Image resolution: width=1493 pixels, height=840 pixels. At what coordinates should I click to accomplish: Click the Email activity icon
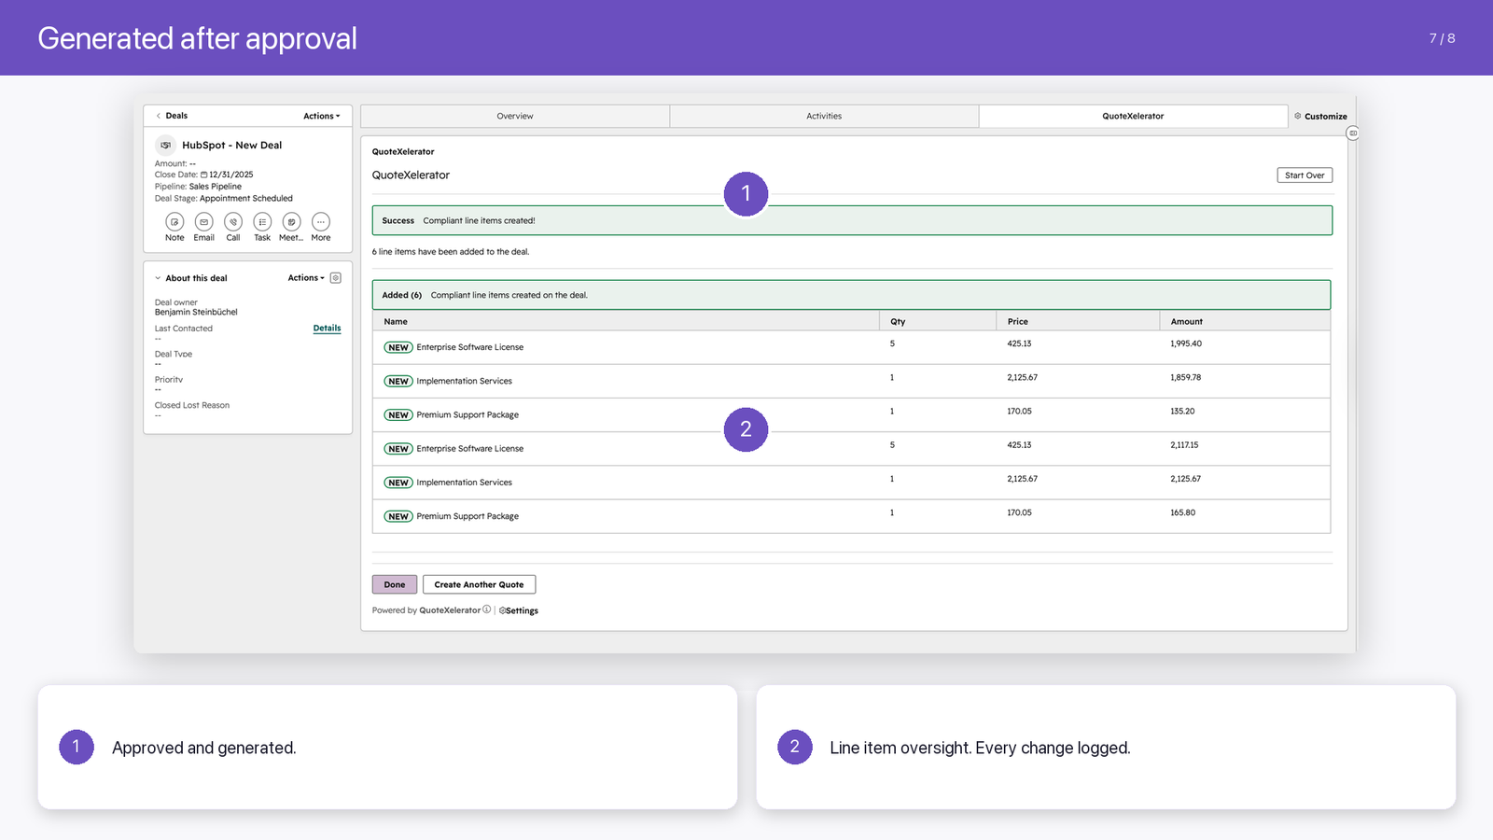pyautogui.click(x=204, y=222)
